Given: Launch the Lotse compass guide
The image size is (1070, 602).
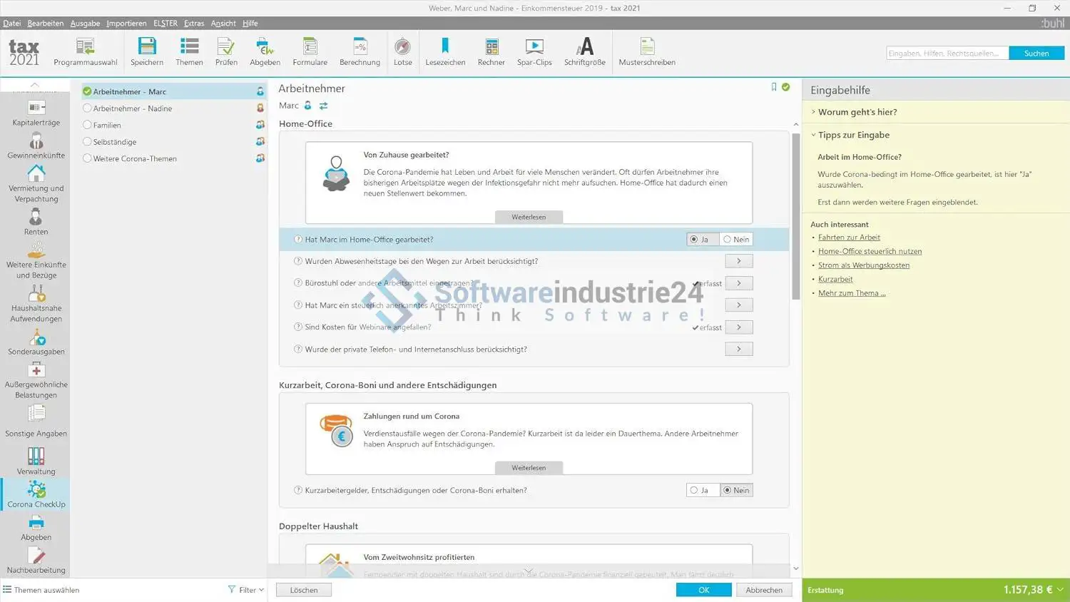Looking at the screenshot, I should coord(402,47).
